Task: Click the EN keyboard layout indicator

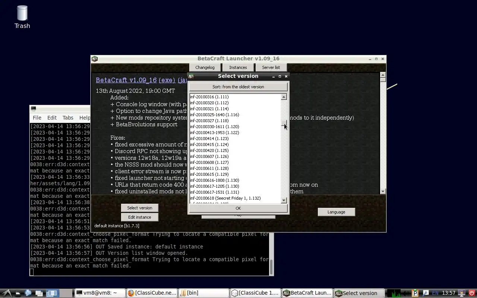Action: pos(435,293)
